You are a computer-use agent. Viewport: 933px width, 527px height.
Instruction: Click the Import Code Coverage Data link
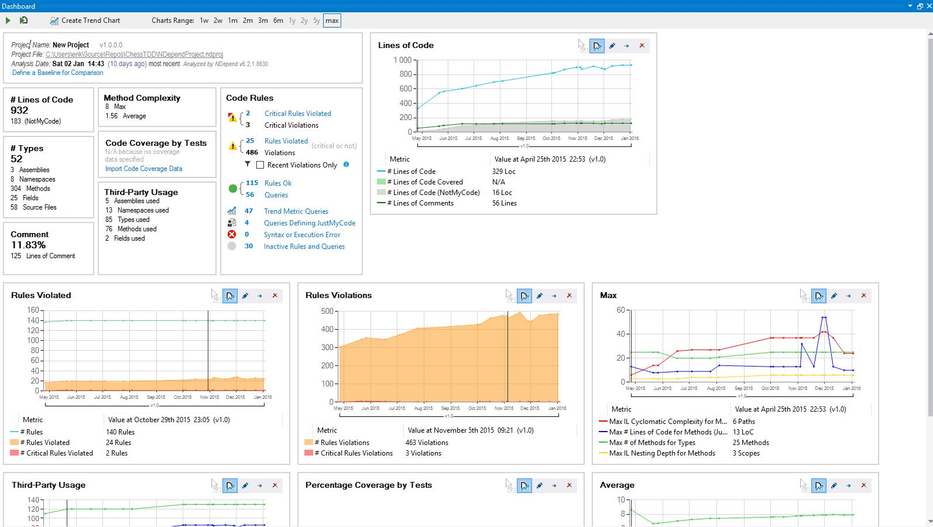143,169
